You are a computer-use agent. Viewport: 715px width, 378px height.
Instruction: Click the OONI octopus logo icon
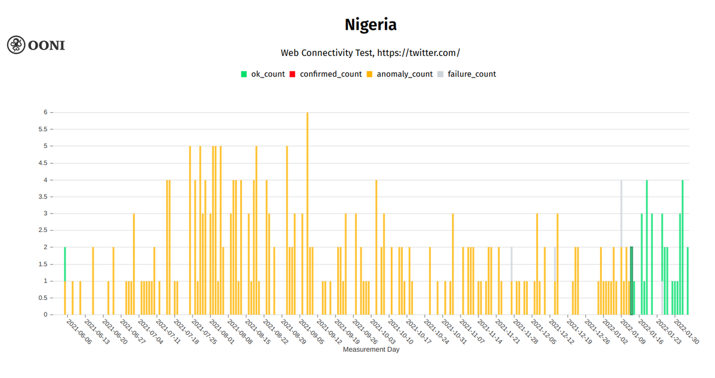16,45
